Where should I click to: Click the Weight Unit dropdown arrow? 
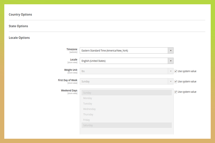tap(171, 71)
